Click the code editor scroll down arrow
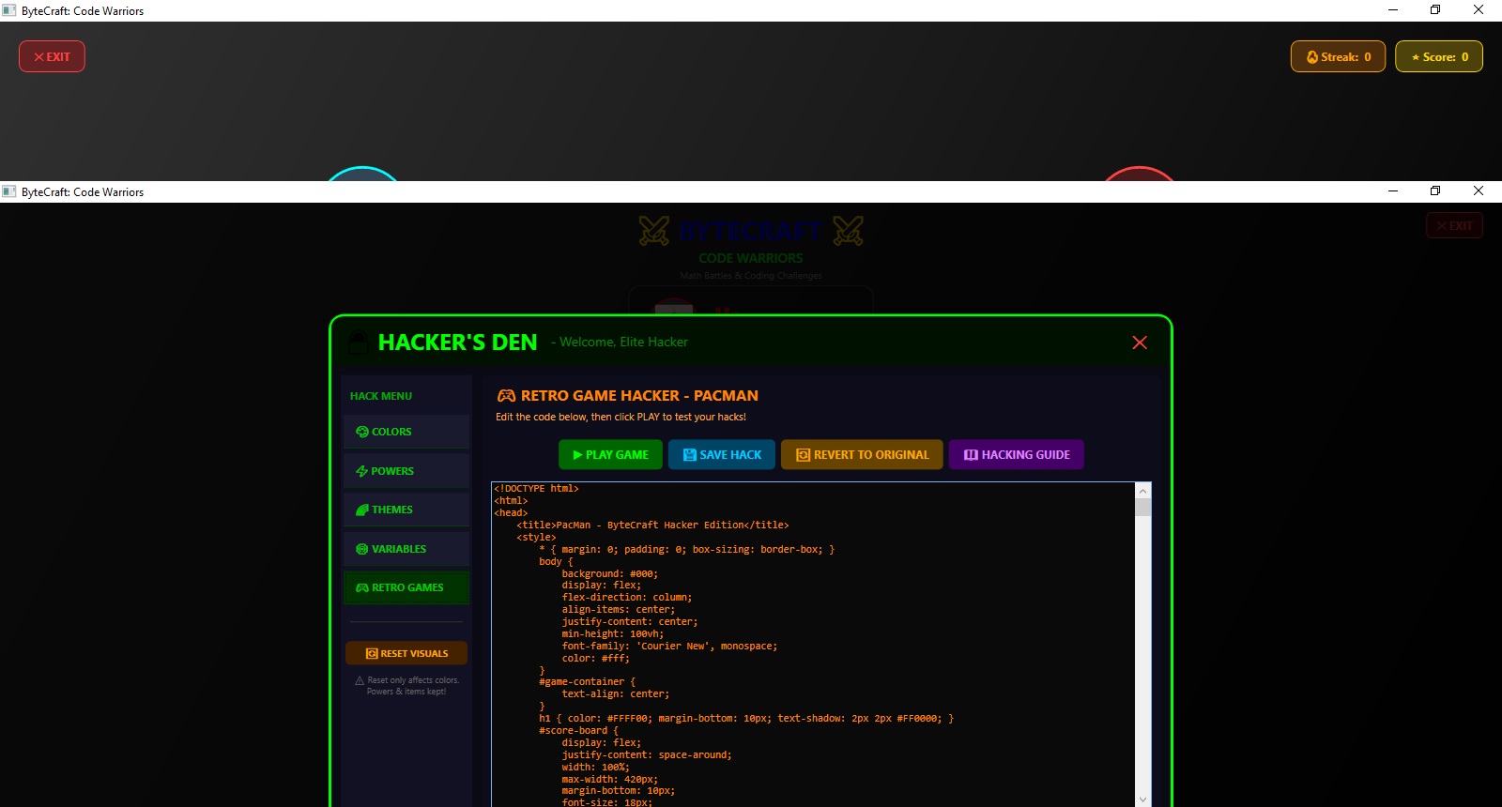Viewport: 1502px width, 807px height. (1142, 799)
